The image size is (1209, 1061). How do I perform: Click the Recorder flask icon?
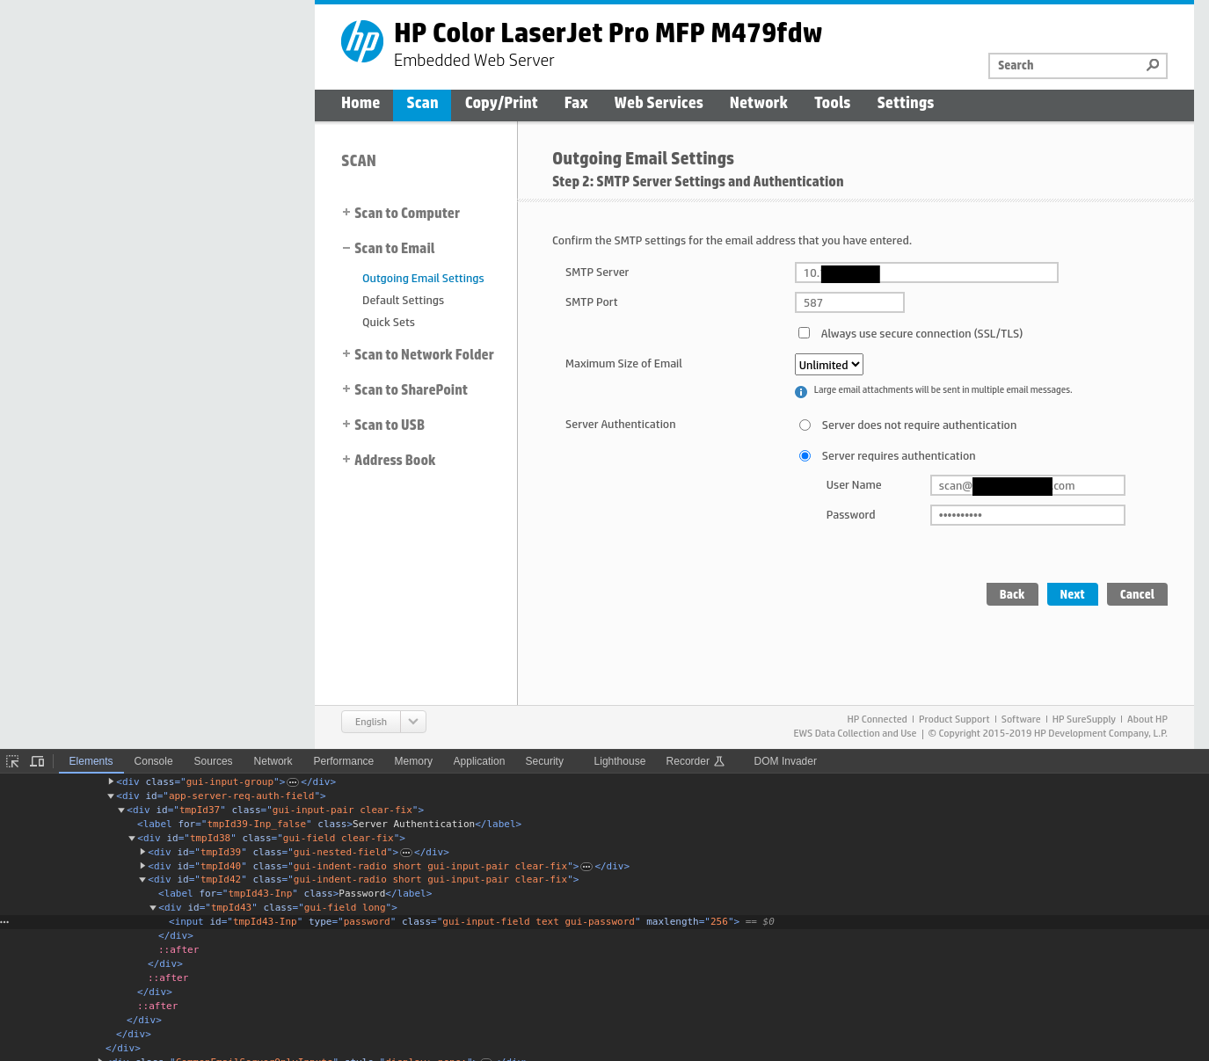pos(719,761)
